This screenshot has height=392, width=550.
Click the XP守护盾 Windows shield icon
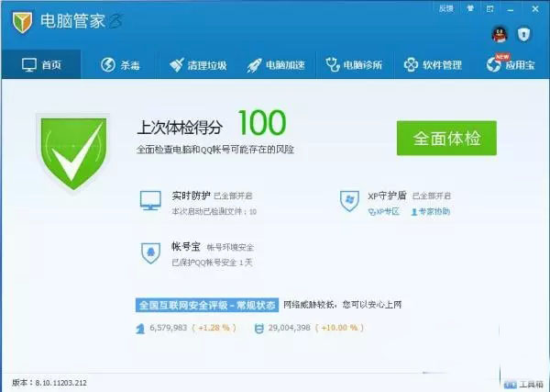coord(349,201)
